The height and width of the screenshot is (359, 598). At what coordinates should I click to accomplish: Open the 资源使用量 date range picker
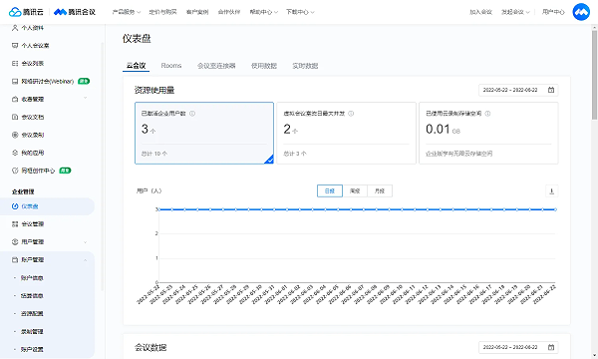(x=518, y=90)
